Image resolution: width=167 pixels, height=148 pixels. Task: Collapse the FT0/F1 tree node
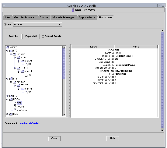(x=15, y=68)
